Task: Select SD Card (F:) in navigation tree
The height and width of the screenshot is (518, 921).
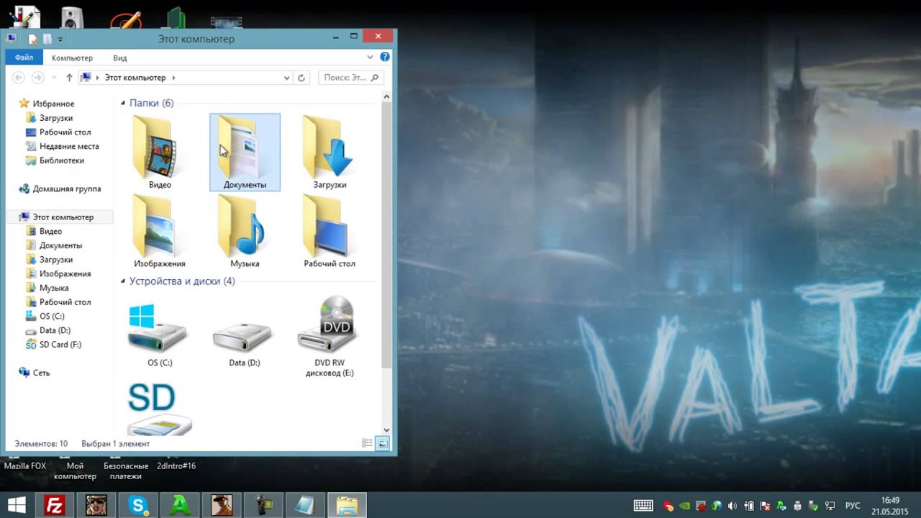Action: (x=60, y=345)
